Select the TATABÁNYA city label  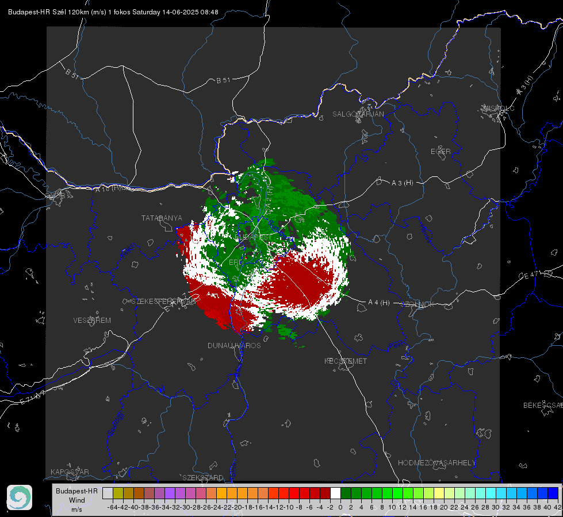(x=162, y=218)
